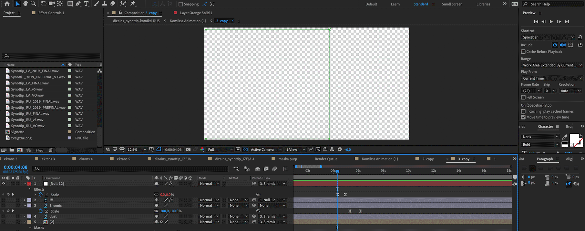Switch to the Learn workspace
This screenshot has width=585, height=231.
pyautogui.click(x=395, y=4)
